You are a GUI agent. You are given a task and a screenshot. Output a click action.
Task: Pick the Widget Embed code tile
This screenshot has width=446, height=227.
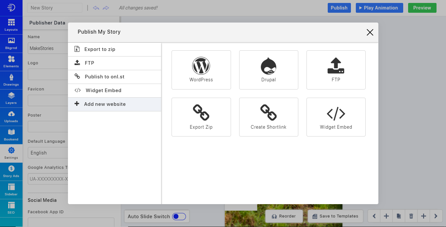point(336,117)
